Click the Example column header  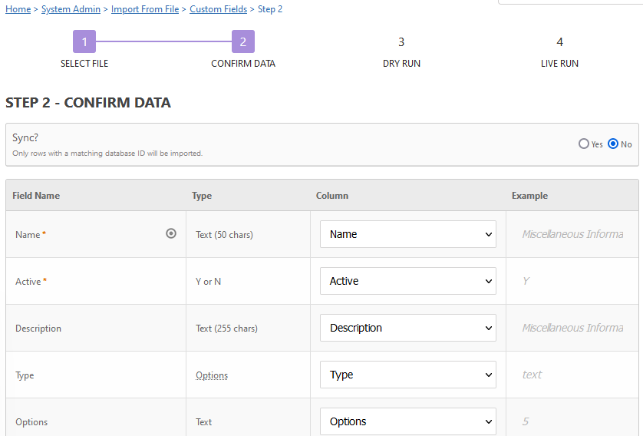point(529,196)
